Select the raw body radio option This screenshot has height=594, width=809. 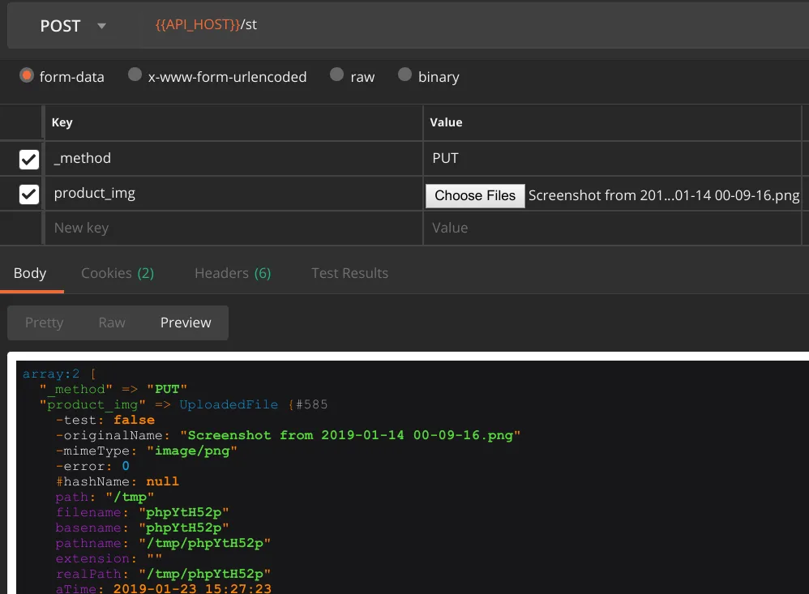(337, 75)
